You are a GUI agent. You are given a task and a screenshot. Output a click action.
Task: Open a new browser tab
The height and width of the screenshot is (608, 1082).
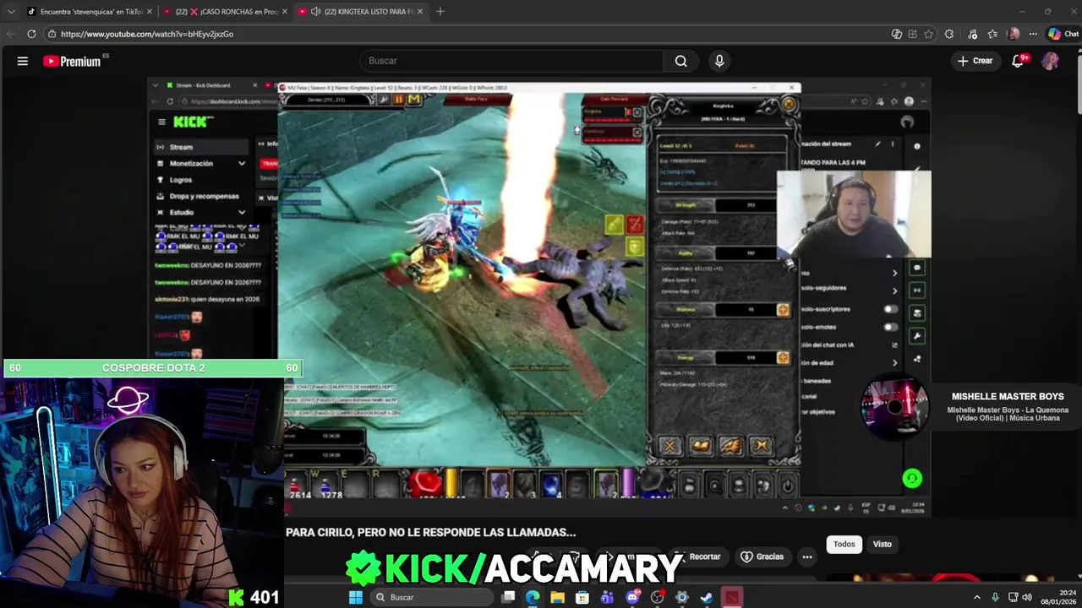coord(440,12)
